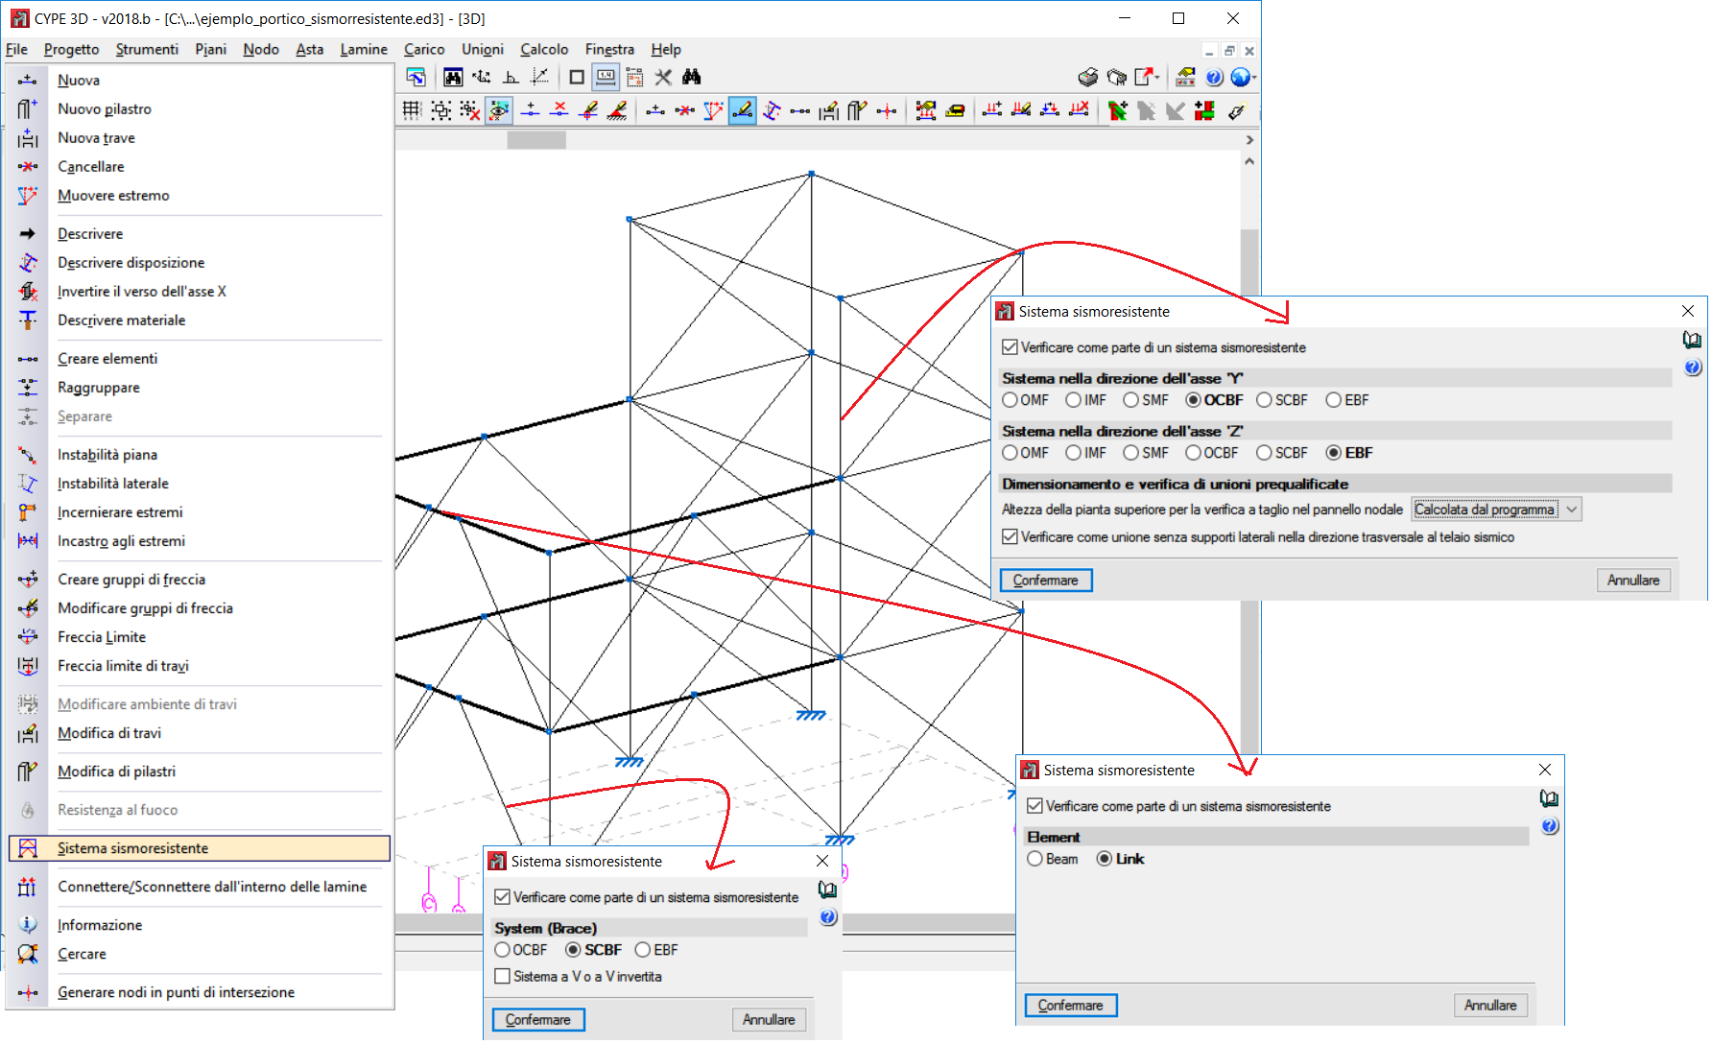Open 'Calcolata dal programma' combo box
The width and height of the screenshot is (1712, 1044).
click(x=1496, y=510)
